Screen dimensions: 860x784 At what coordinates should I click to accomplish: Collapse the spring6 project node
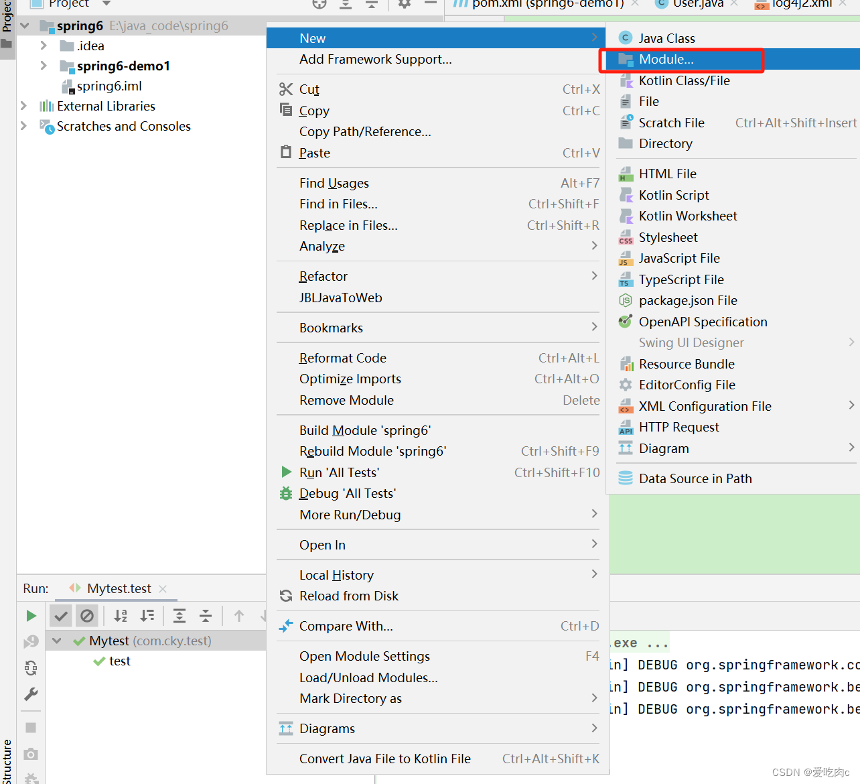point(25,26)
